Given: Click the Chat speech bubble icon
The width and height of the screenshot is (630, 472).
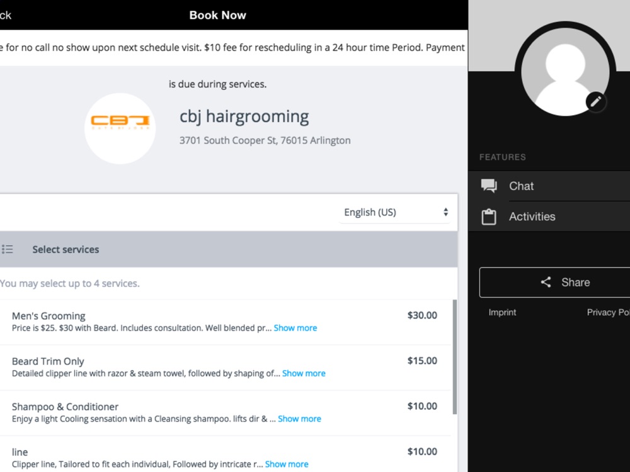Looking at the screenshot, I should (489, 186).
